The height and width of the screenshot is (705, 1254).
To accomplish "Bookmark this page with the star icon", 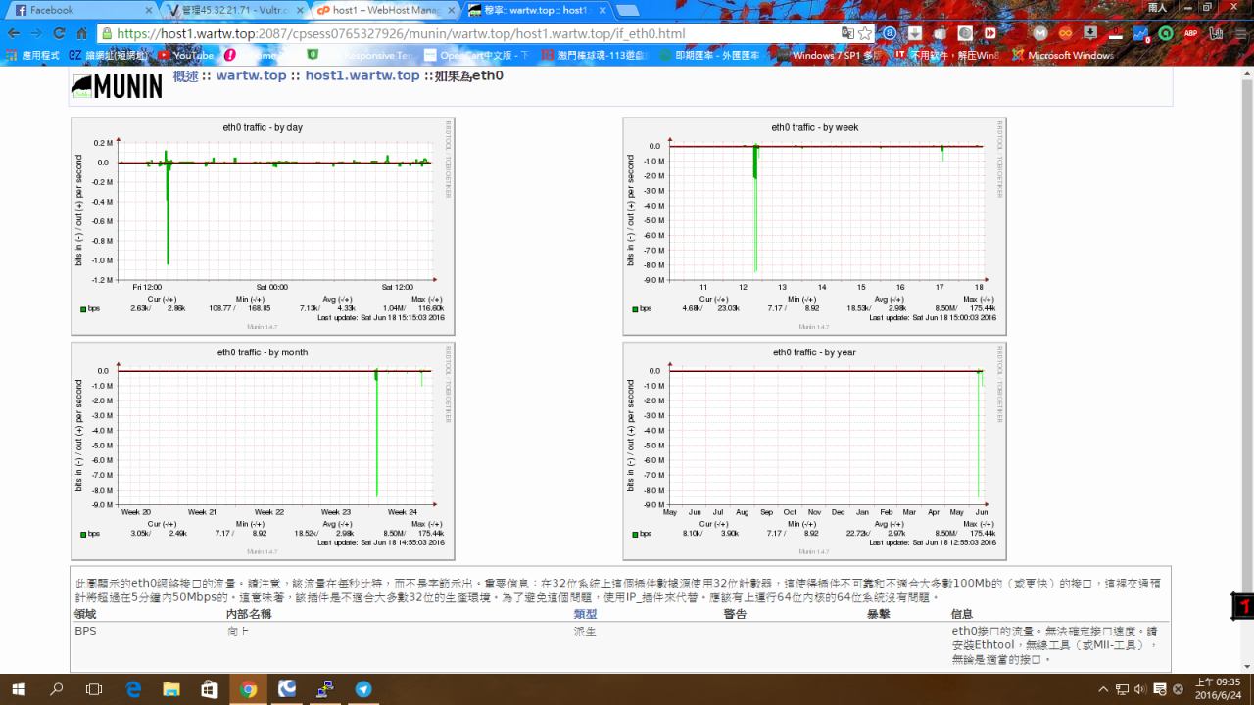I will coord(865,33).
